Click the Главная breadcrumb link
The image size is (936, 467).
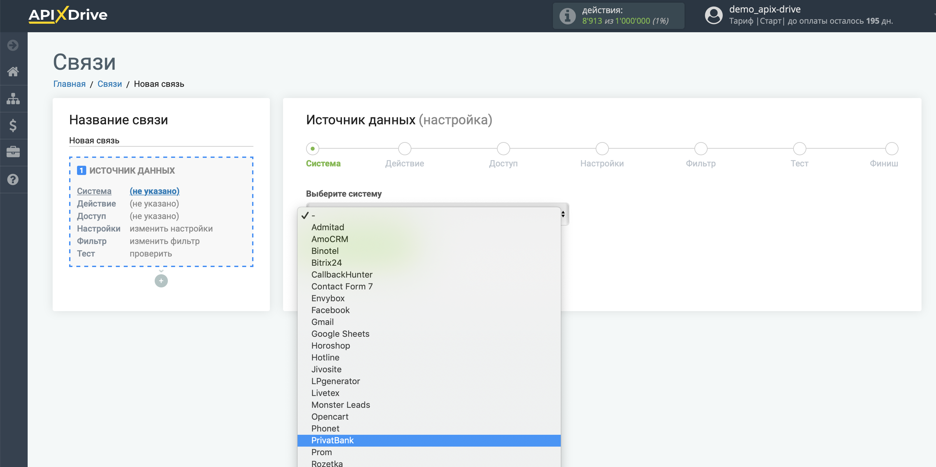coord(69,84)
